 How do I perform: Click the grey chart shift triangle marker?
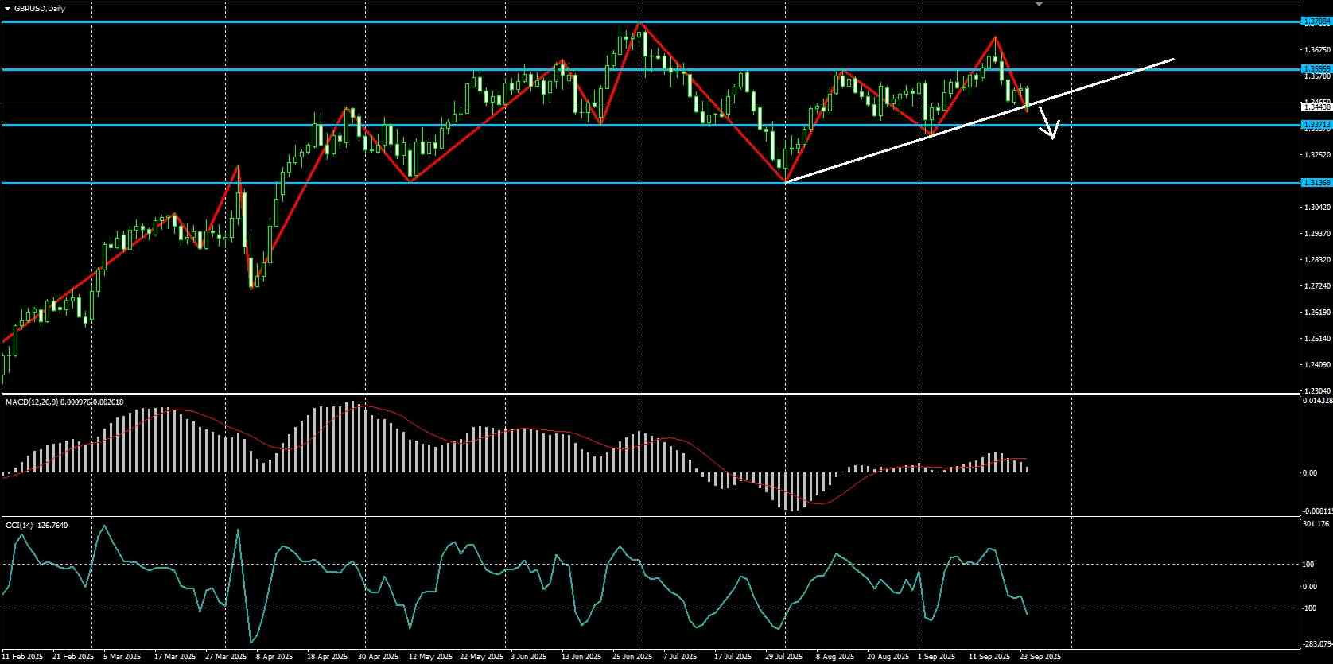tap(1039, 4)
